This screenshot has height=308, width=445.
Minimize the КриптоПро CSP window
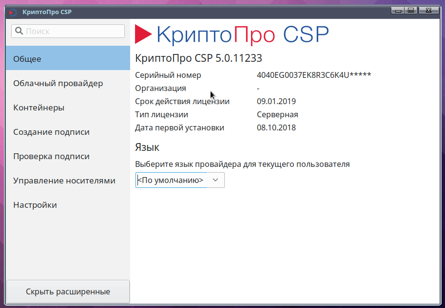tap(399, 10)
